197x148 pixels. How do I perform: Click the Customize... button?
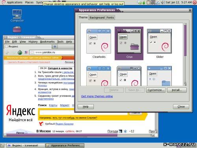pyautogui.click(x=156, y=90)
